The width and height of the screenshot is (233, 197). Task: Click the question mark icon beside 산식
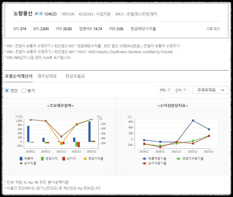[185, 90]
